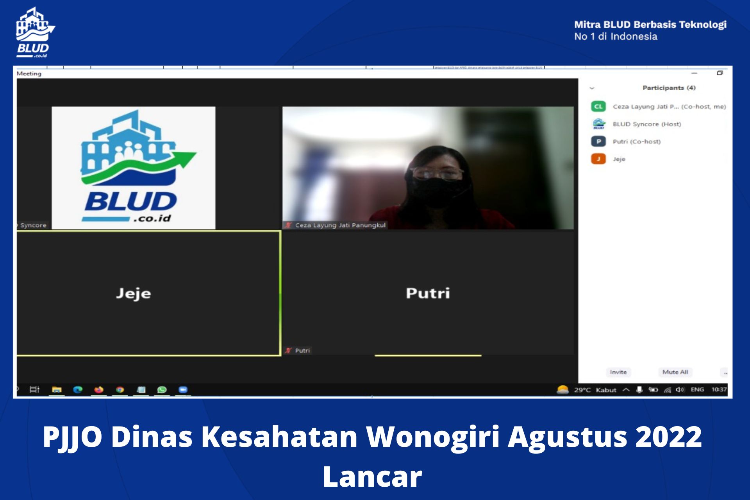Click the 'Syncore' name label on the logo tile
750x500 pixels.
pos(33,225)
